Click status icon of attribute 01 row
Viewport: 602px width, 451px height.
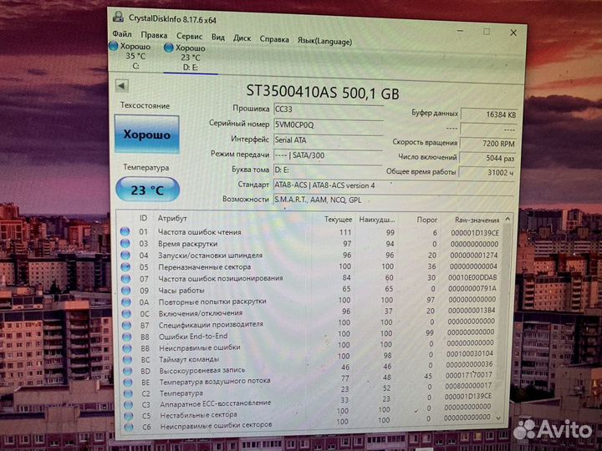(x=125, y=232)
